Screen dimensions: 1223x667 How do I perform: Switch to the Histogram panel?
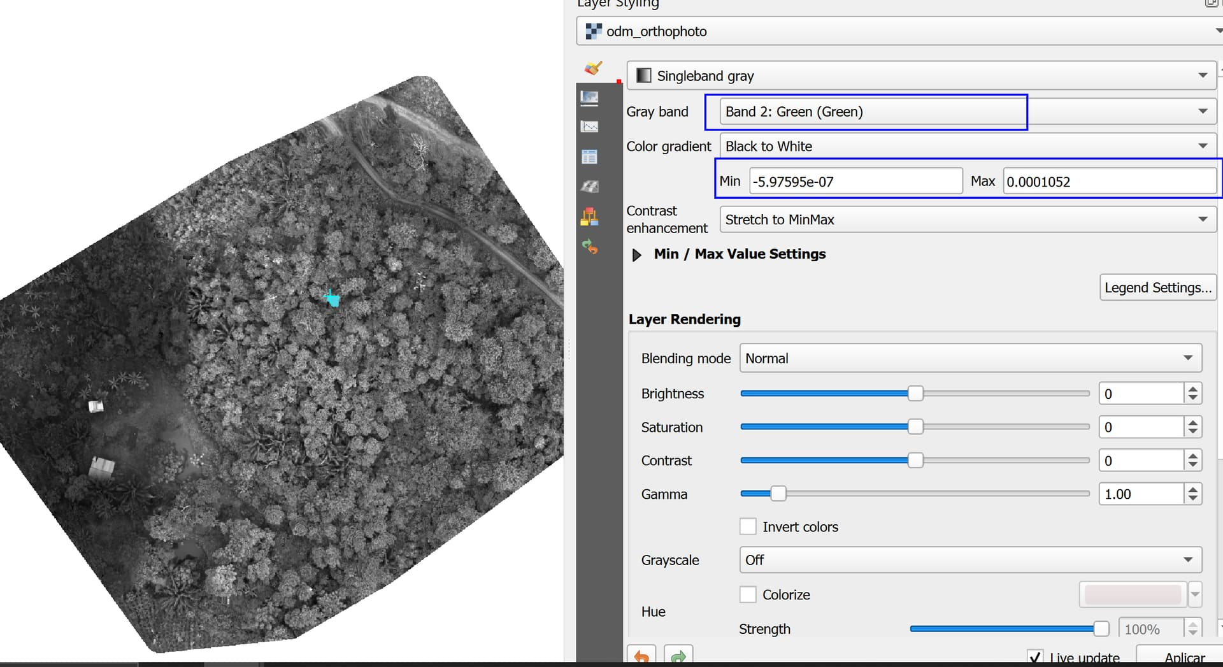point(589,126)
